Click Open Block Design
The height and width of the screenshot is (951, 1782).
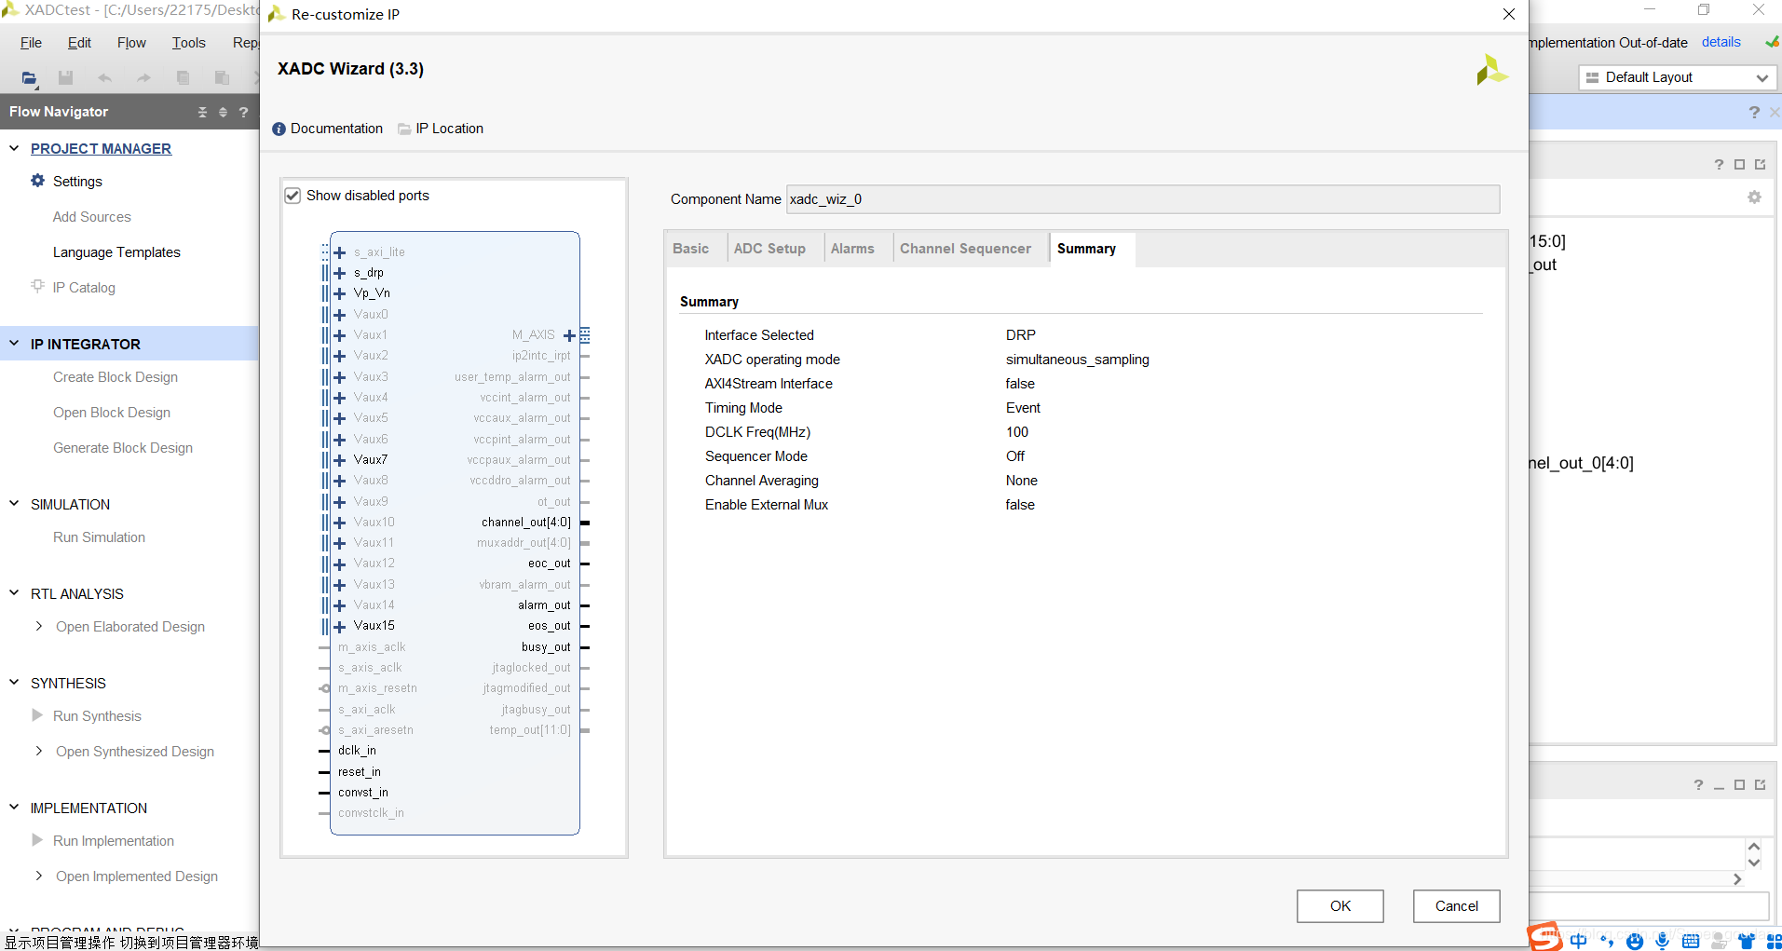[112, 413]
